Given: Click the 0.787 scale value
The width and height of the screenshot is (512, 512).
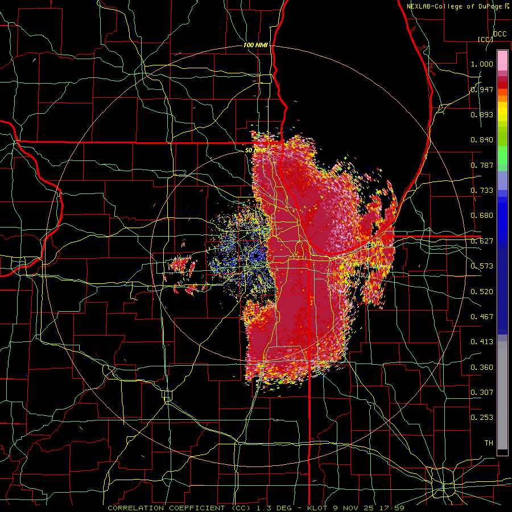Looking at the screenshot, I should pos(482,165).
